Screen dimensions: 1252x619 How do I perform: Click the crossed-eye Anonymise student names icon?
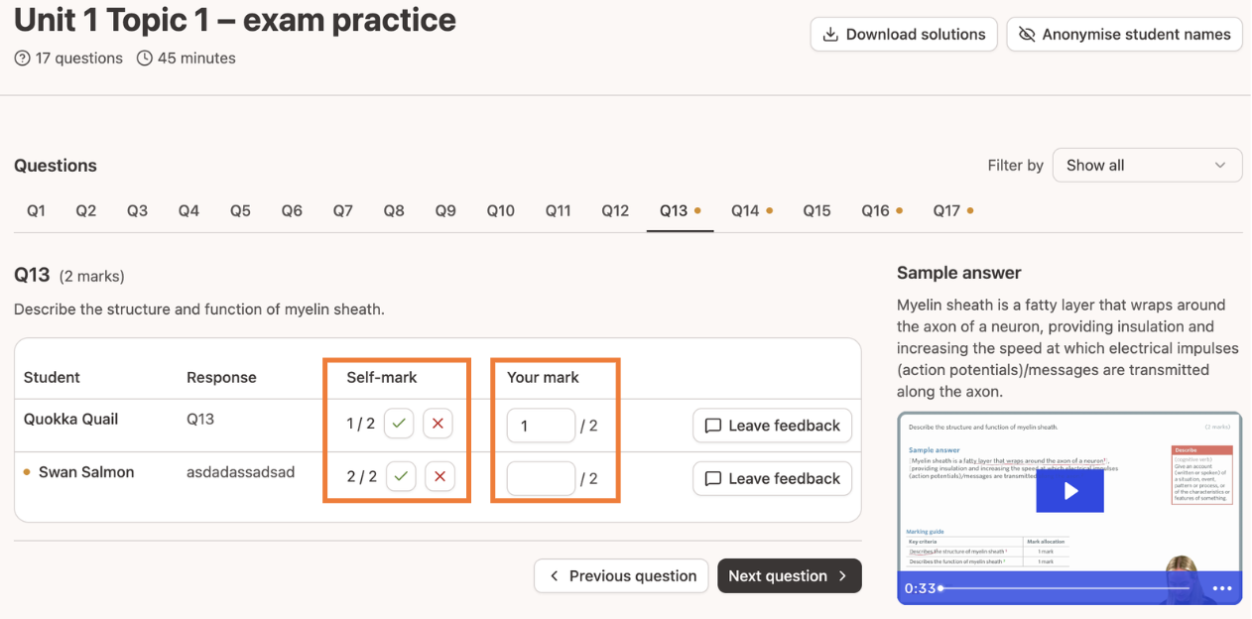pos(1026,34)
